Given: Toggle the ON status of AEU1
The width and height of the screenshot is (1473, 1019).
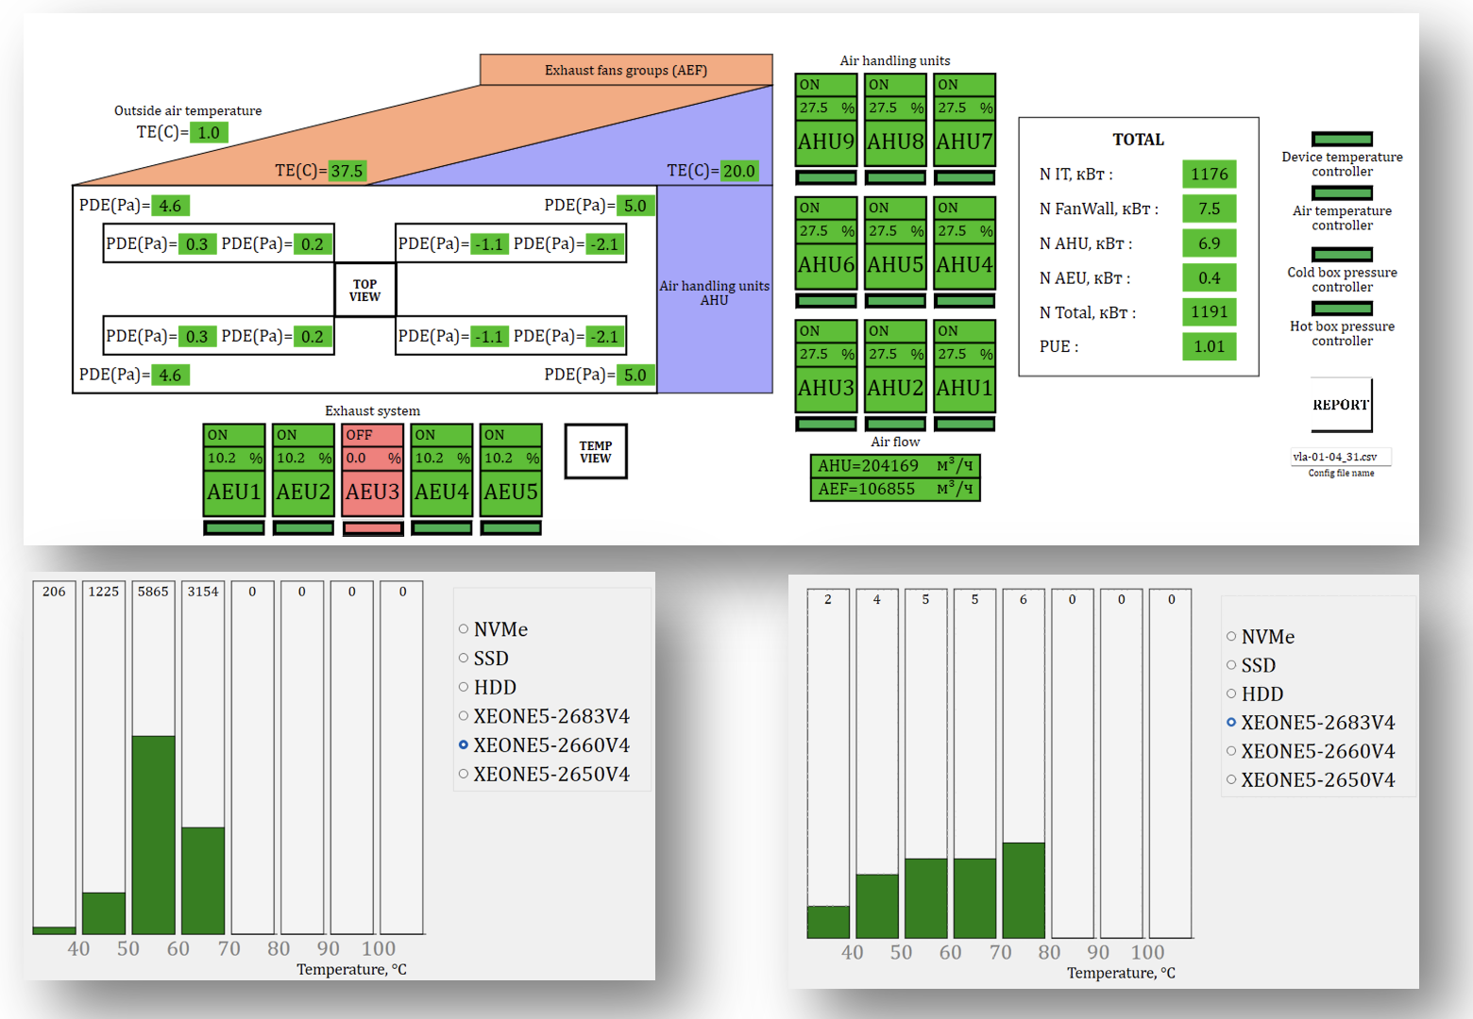Looking at the screenshot, I should [234, 435].
